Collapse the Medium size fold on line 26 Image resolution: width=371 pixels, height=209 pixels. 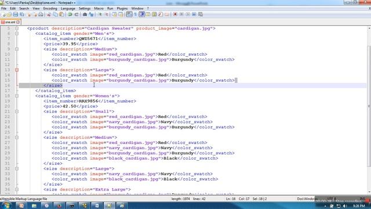tap(17, 138)
